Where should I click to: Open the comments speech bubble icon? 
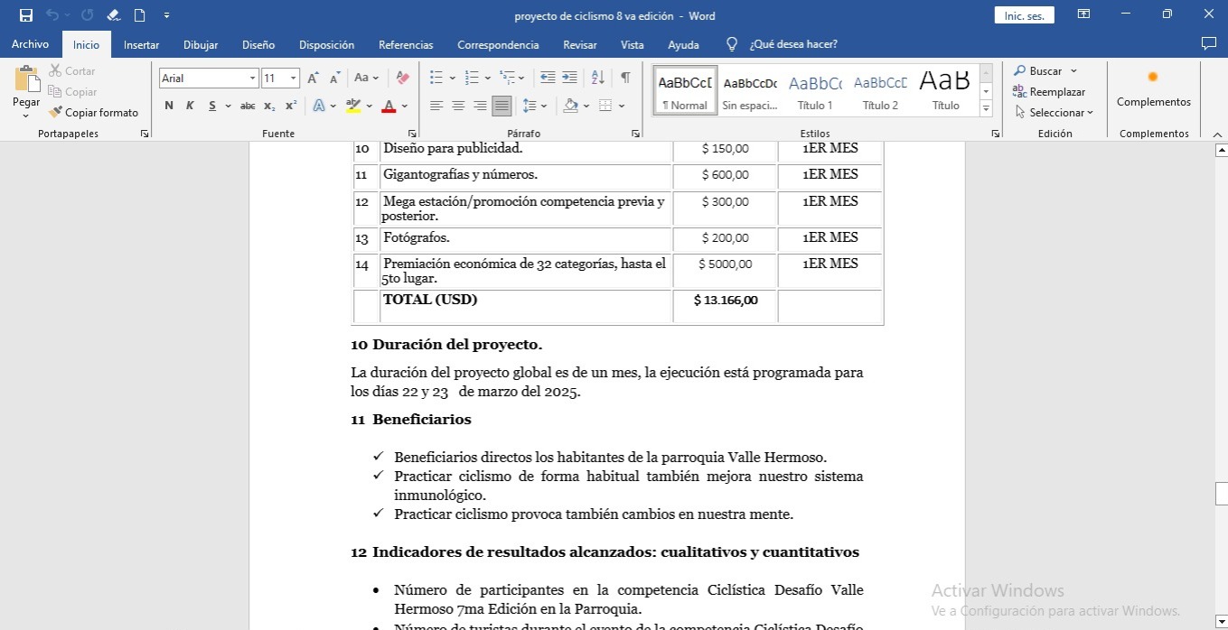(1208, 44)
